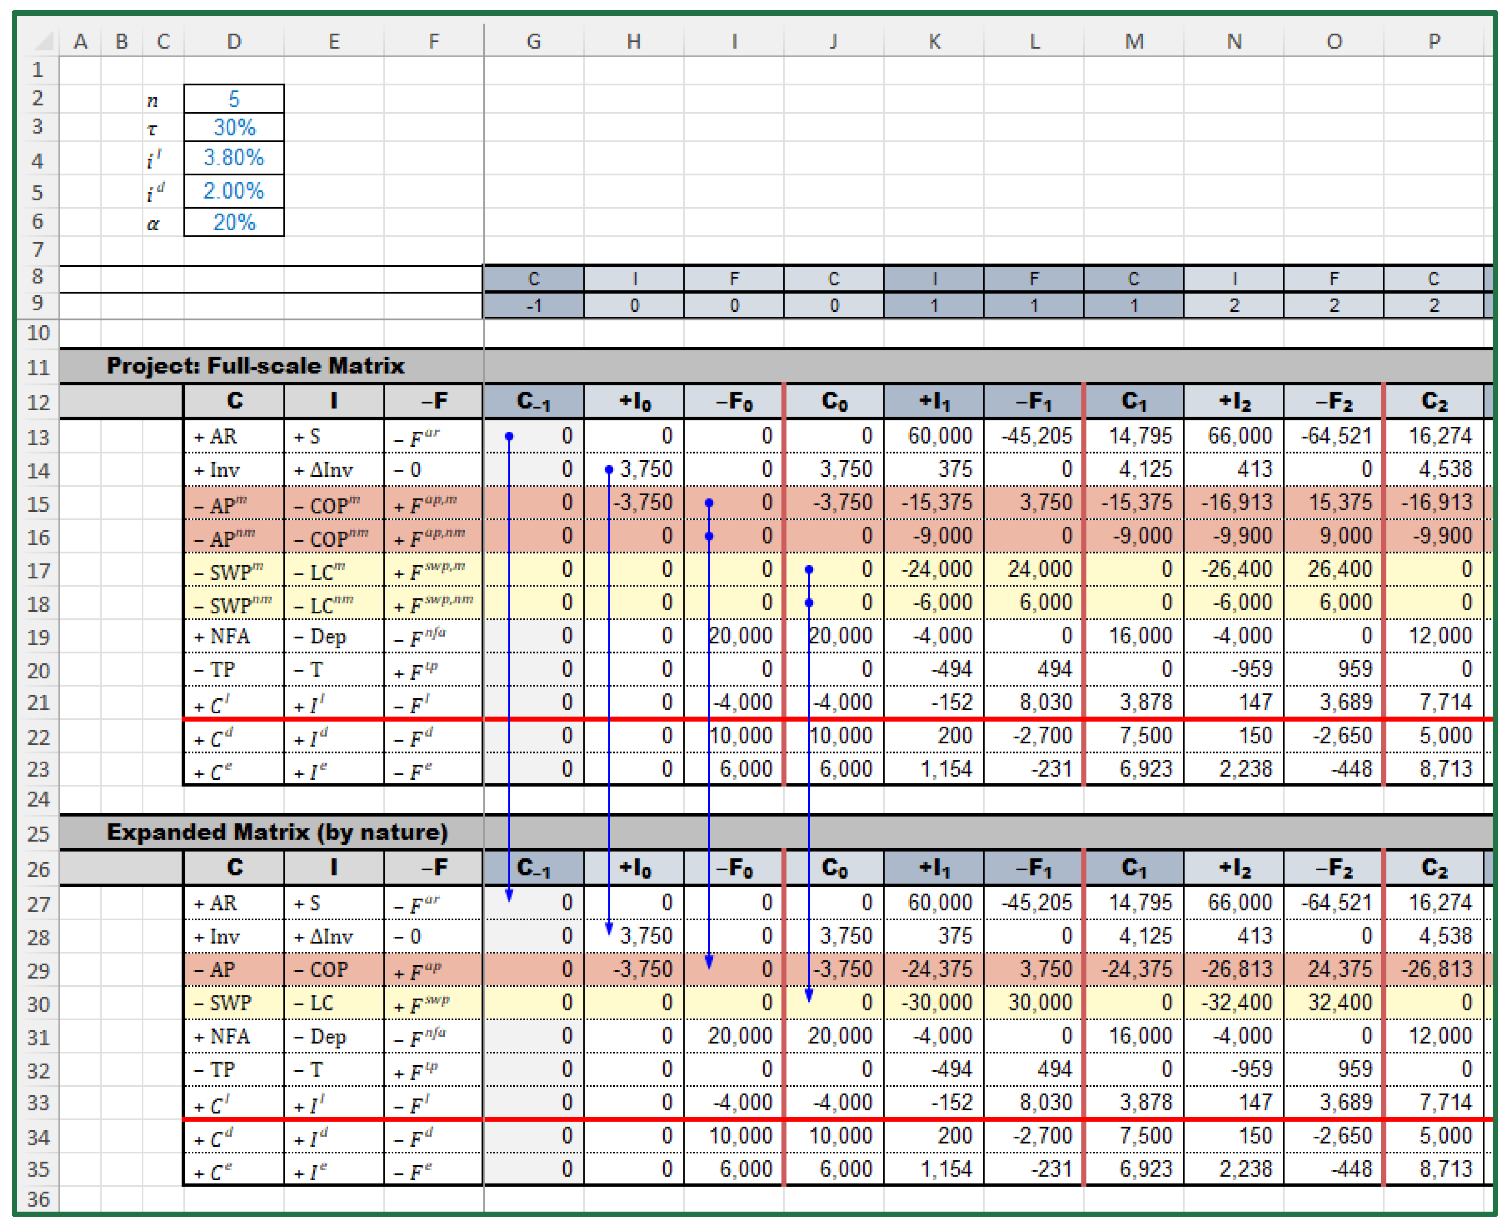Select column D header
Viewport: 1510px width, 1225px height.
point(233,42)
